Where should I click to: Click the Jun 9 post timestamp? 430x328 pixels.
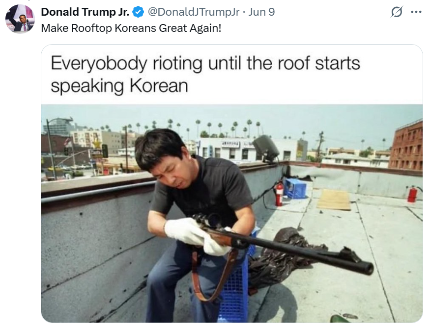click(261, 12)
